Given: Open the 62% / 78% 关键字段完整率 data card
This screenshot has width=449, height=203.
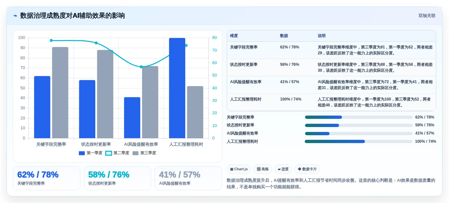Looking at the screenshot, I should pyautogui.click(x=46, y=178).
